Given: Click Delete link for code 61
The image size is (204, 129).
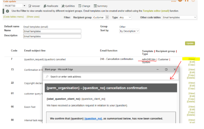Looking at the screenshot, I should click(x=191, y=101).
